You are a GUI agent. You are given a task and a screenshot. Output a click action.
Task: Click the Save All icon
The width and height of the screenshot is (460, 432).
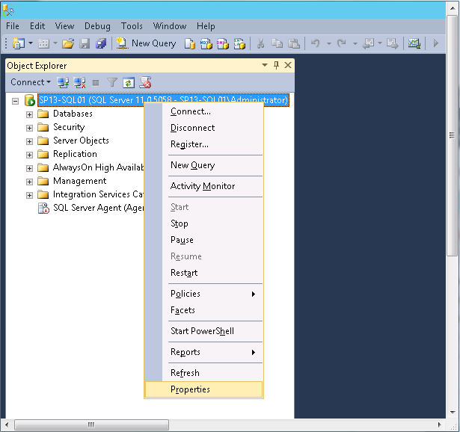pyautogui.click(x=101, y=43)
